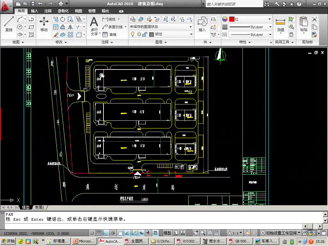Screen dimensions: 328x246
Task: Toggle grid display in status bar
Action: (x=99, y=233)
